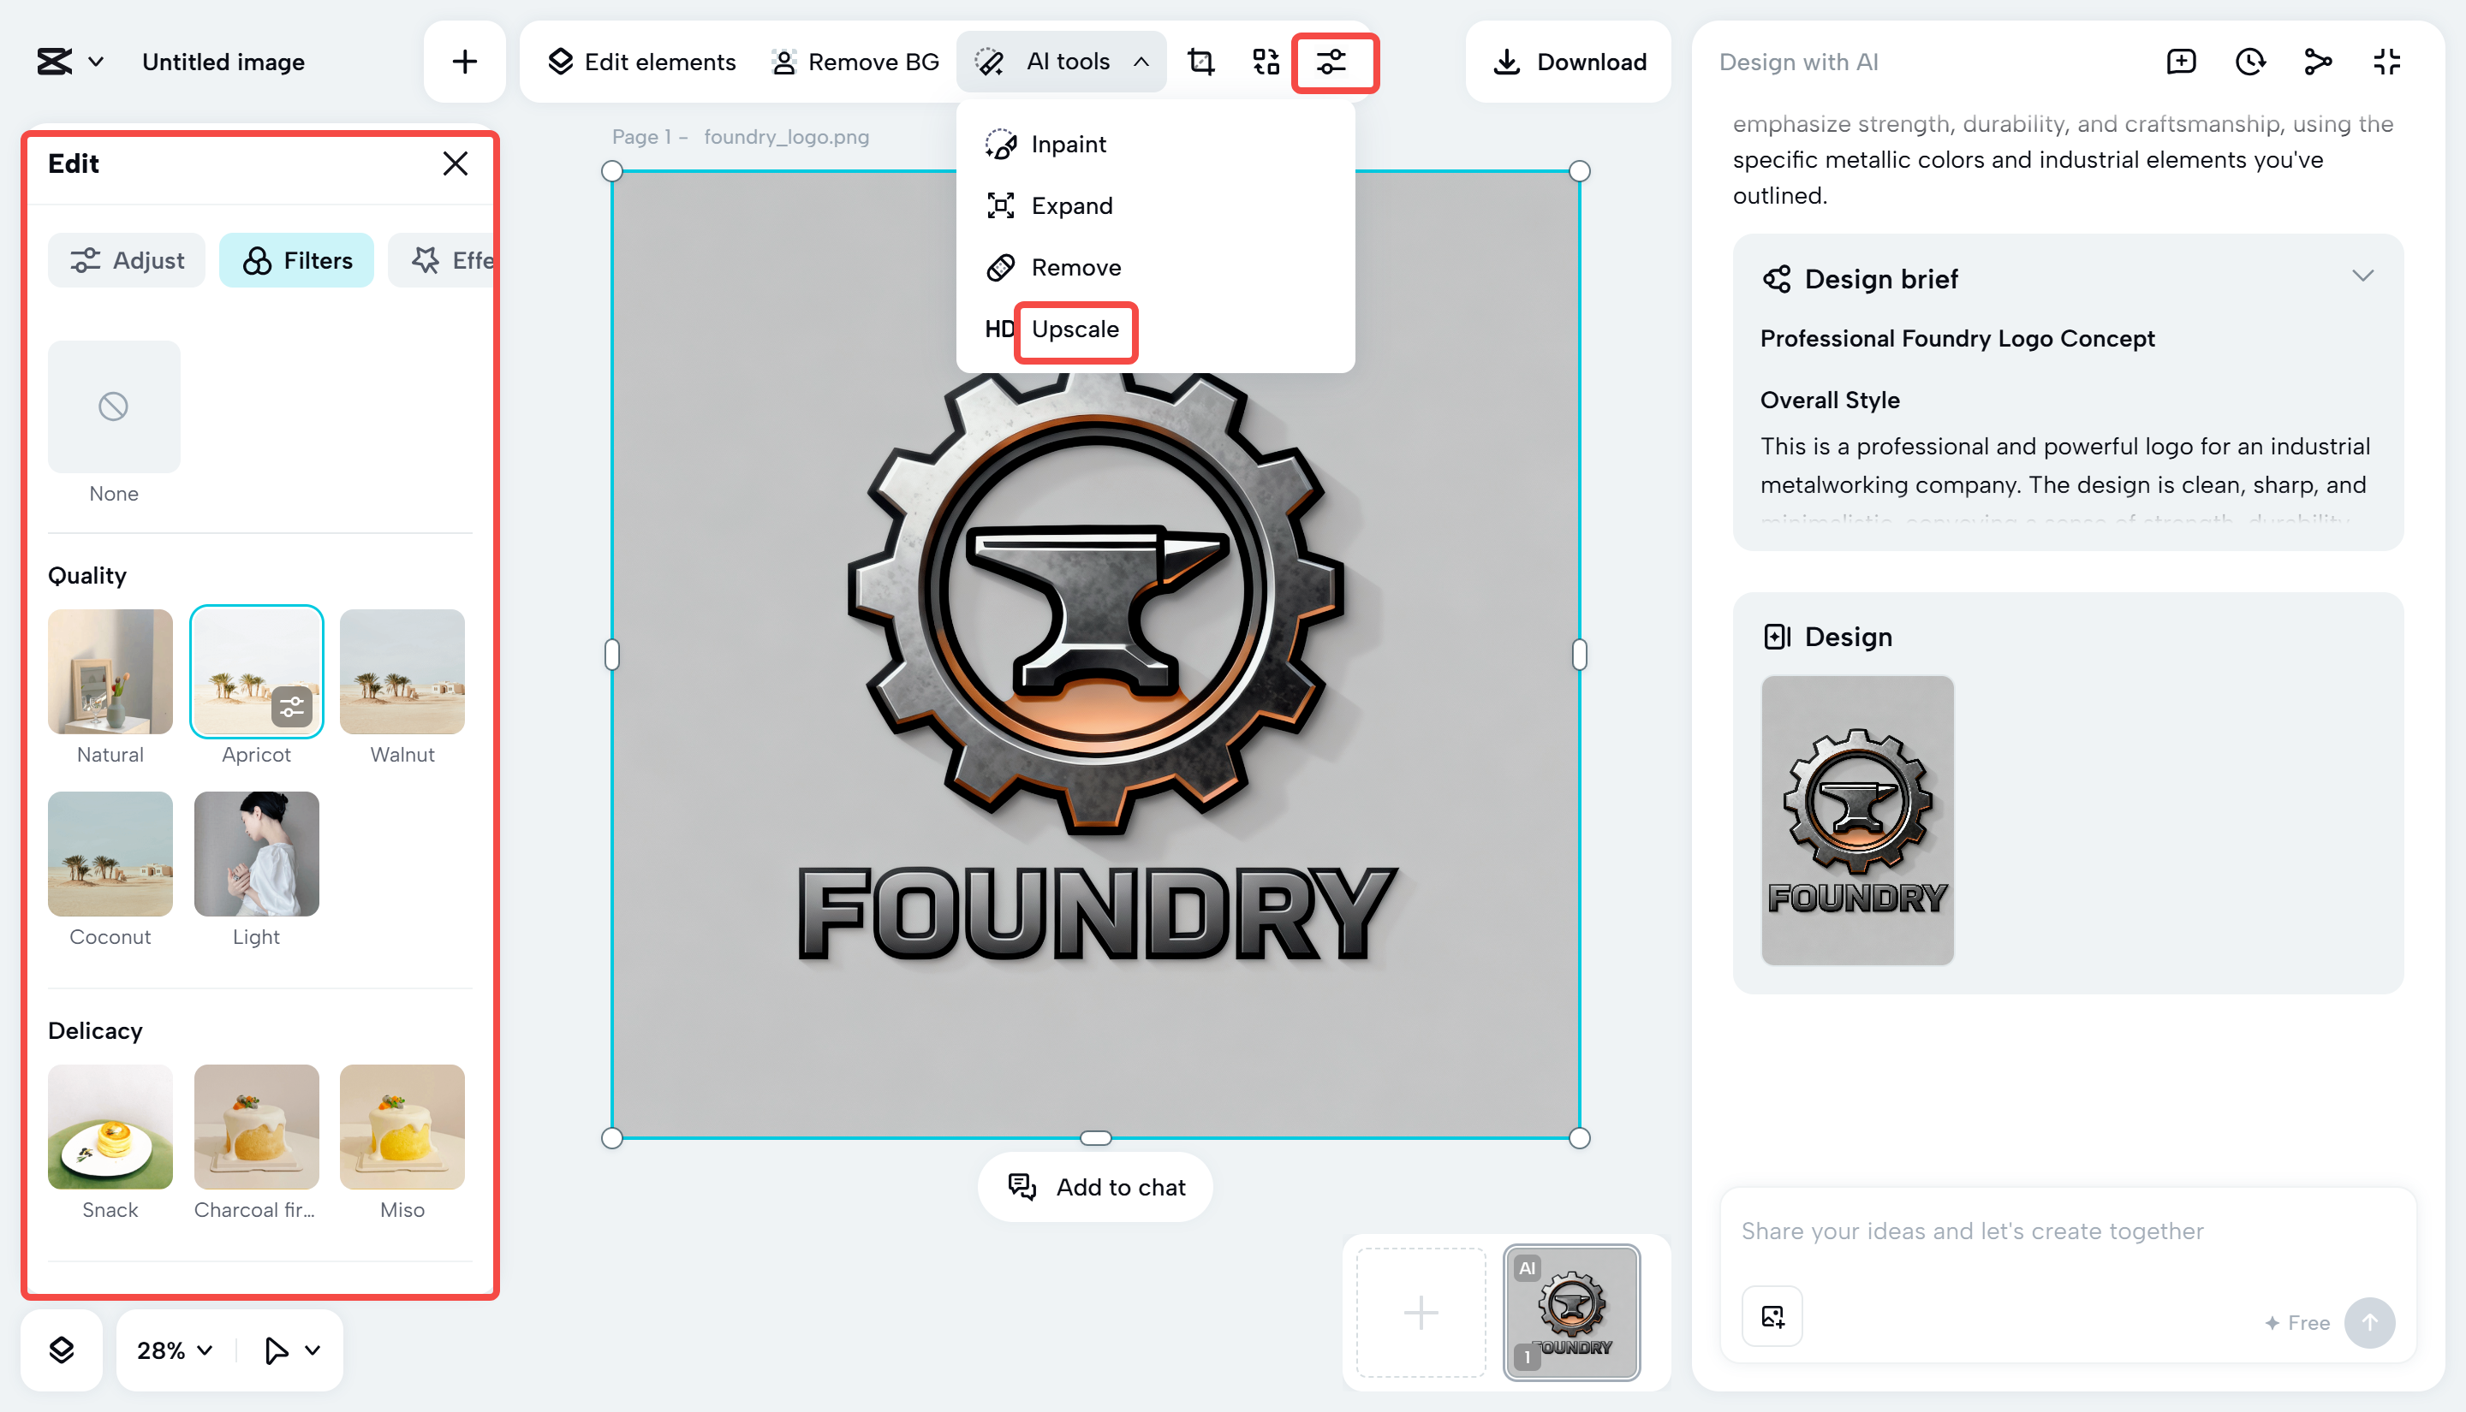Click the upload image icon in chat box
This screenshot has height=1412, width=2466.
(1772, 1316)
